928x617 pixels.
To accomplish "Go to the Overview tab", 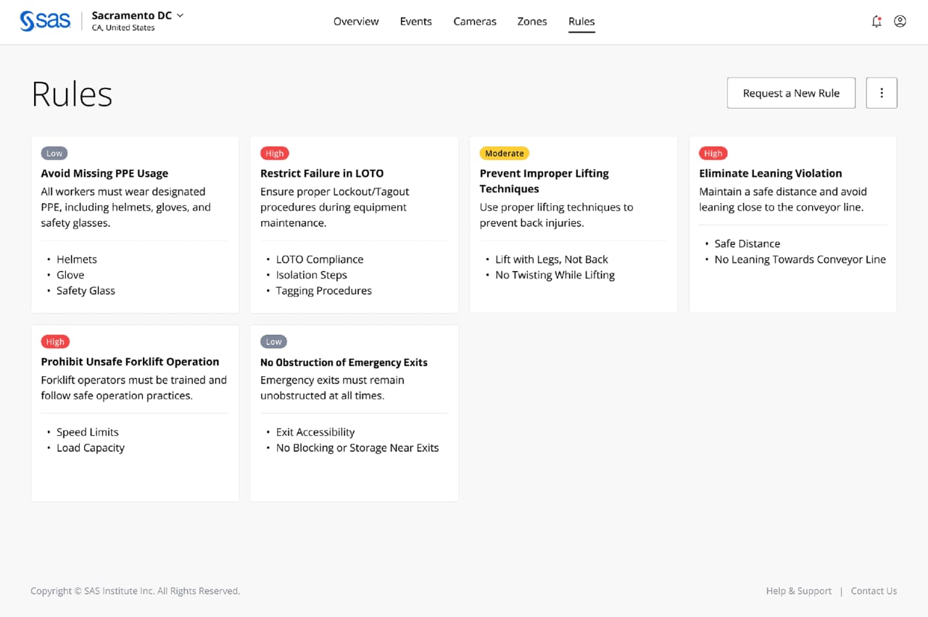I will click(x=356, y=21).
